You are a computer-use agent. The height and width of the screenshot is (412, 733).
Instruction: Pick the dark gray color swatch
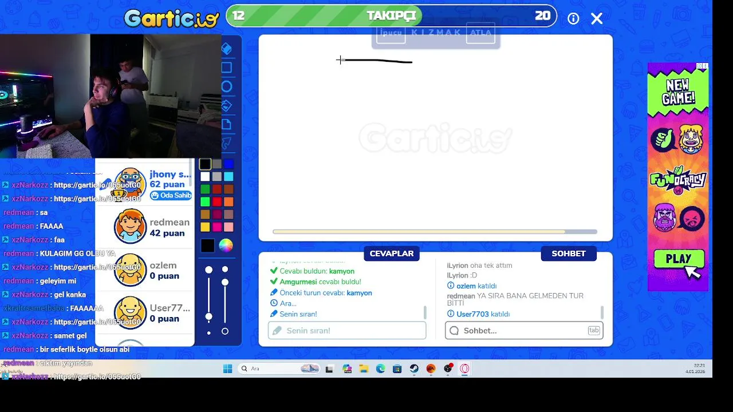tap(217, 164)
